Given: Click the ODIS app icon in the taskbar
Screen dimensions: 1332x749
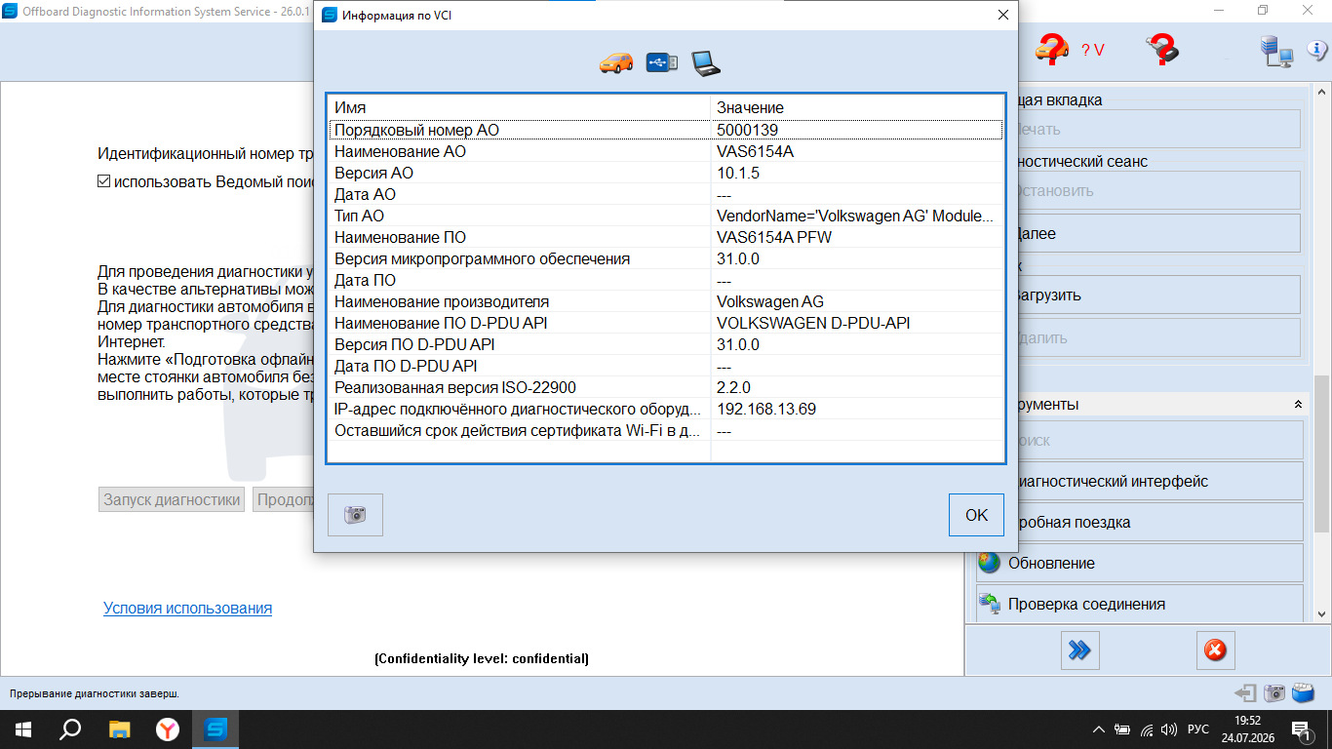Looking at the screenshot, I should point(215,729).
